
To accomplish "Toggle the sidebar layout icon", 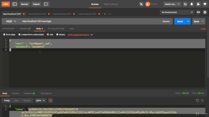I will [15, 4].
